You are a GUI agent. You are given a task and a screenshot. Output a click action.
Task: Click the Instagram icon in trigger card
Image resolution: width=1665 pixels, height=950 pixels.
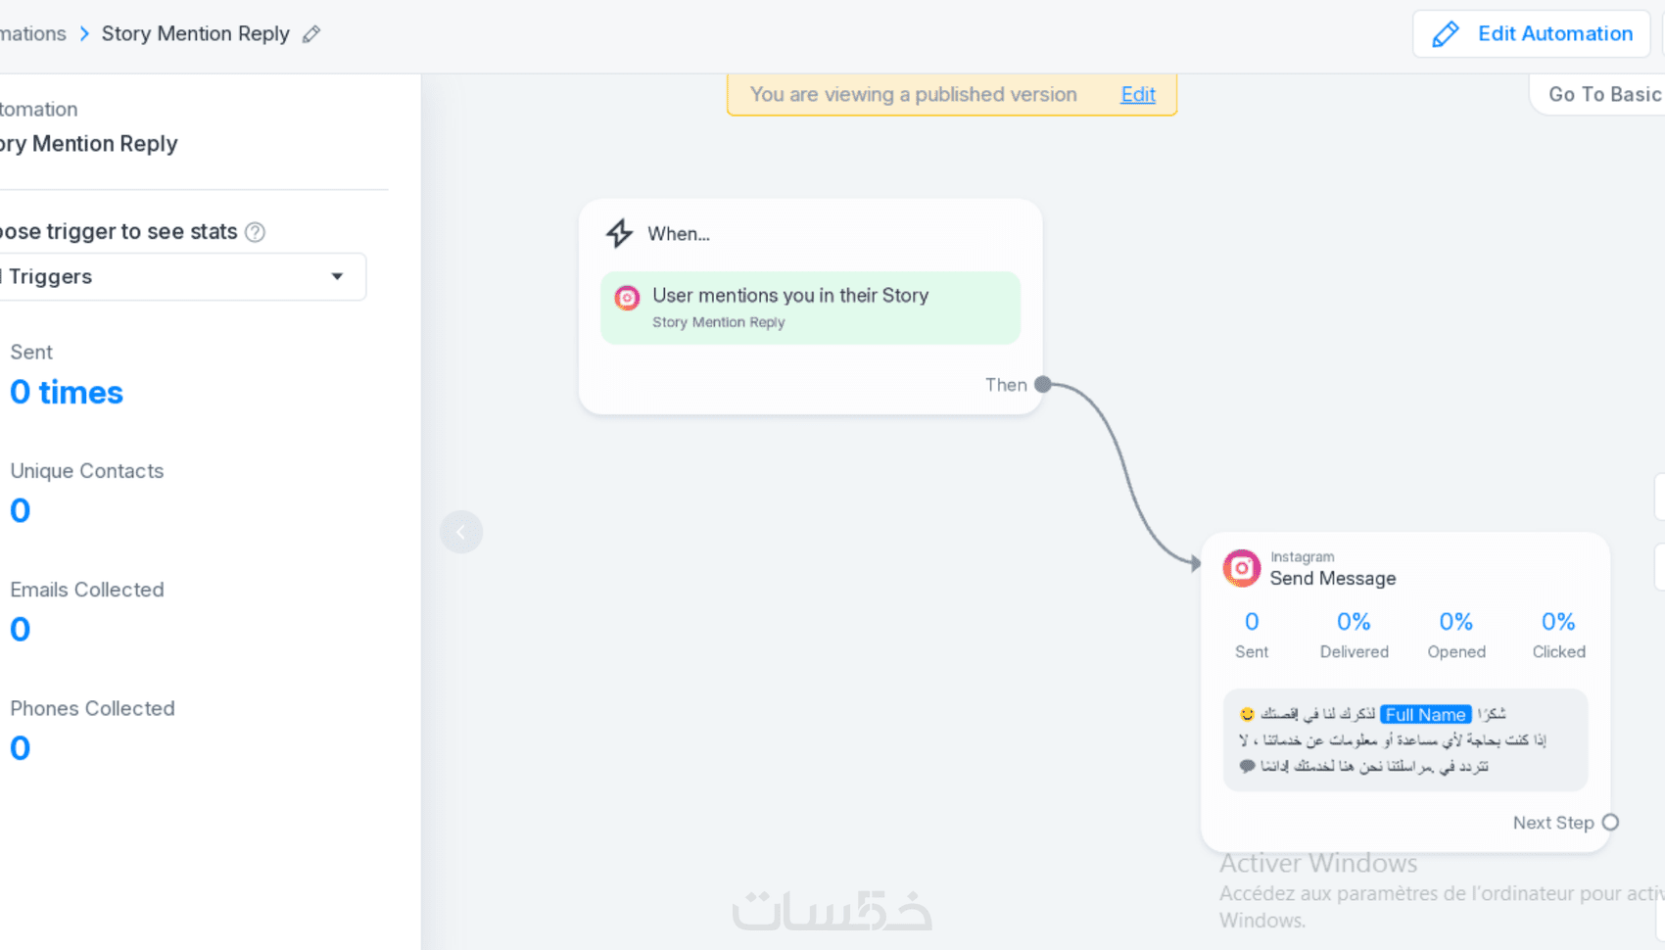click(627, 298)
